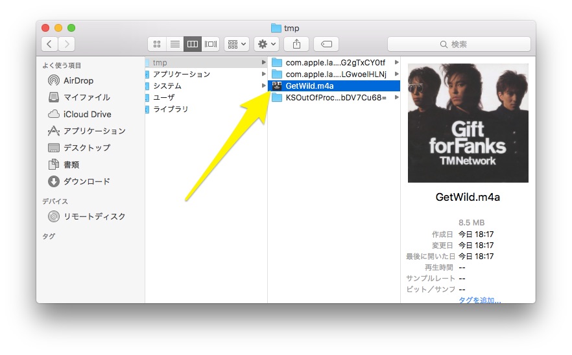Open 書類 in the sidebar
Image resolution: width=572 pixels, height=355 pixels.
pos(64,165)
